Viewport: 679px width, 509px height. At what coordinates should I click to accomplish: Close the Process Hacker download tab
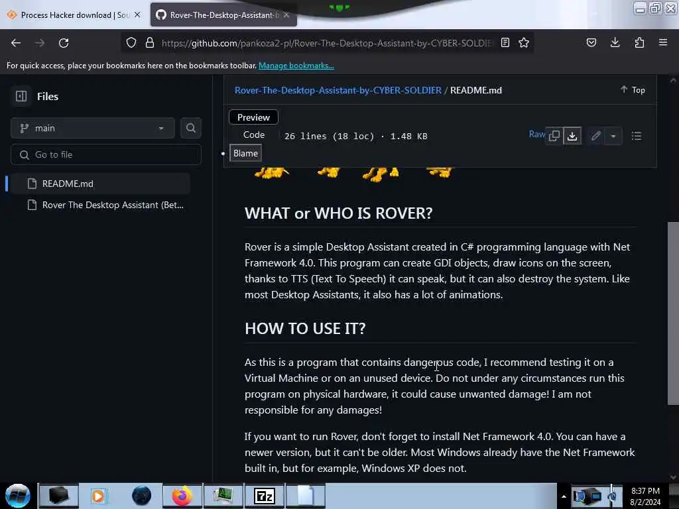(x=137, y=15)
